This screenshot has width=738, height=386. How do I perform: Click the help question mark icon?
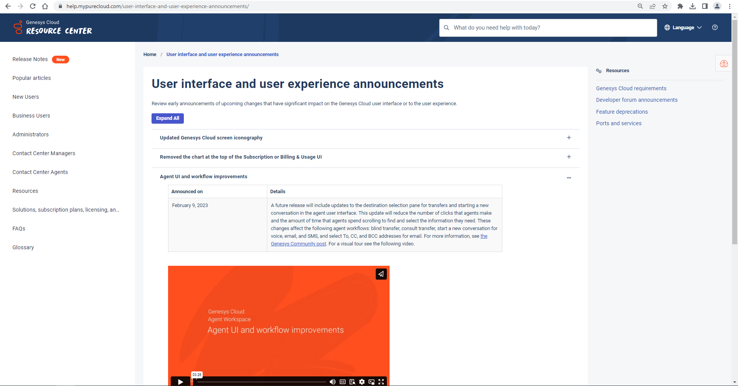click(x=715, y=28)
